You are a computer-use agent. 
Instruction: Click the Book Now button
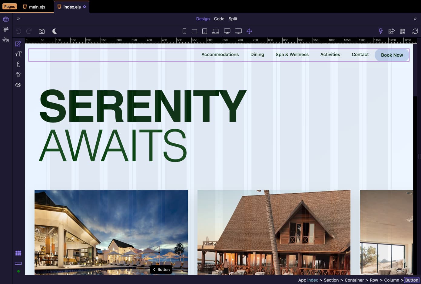coord(392,55)
